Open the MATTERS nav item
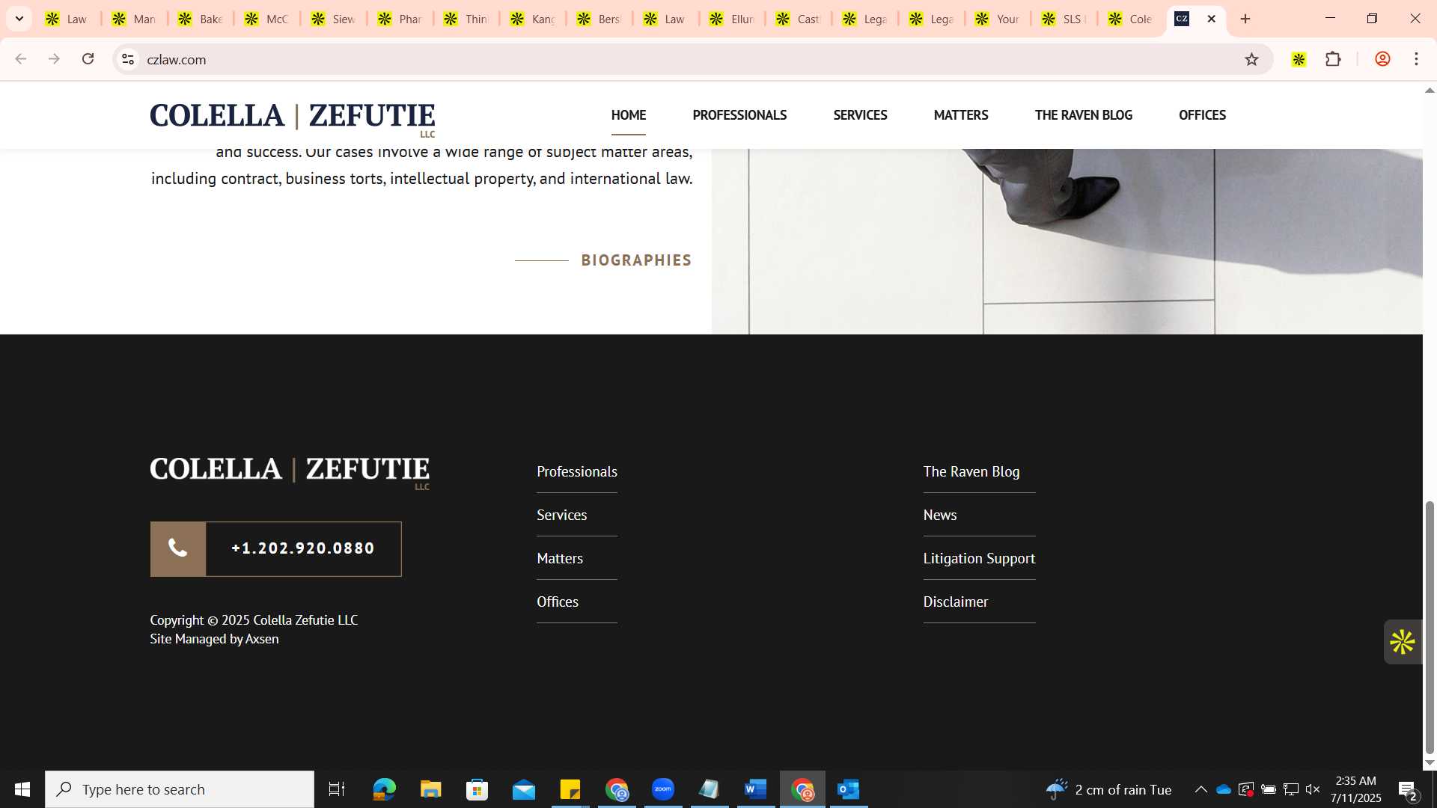The width and height of the screenshot is (1437, 808). [961, 115]
